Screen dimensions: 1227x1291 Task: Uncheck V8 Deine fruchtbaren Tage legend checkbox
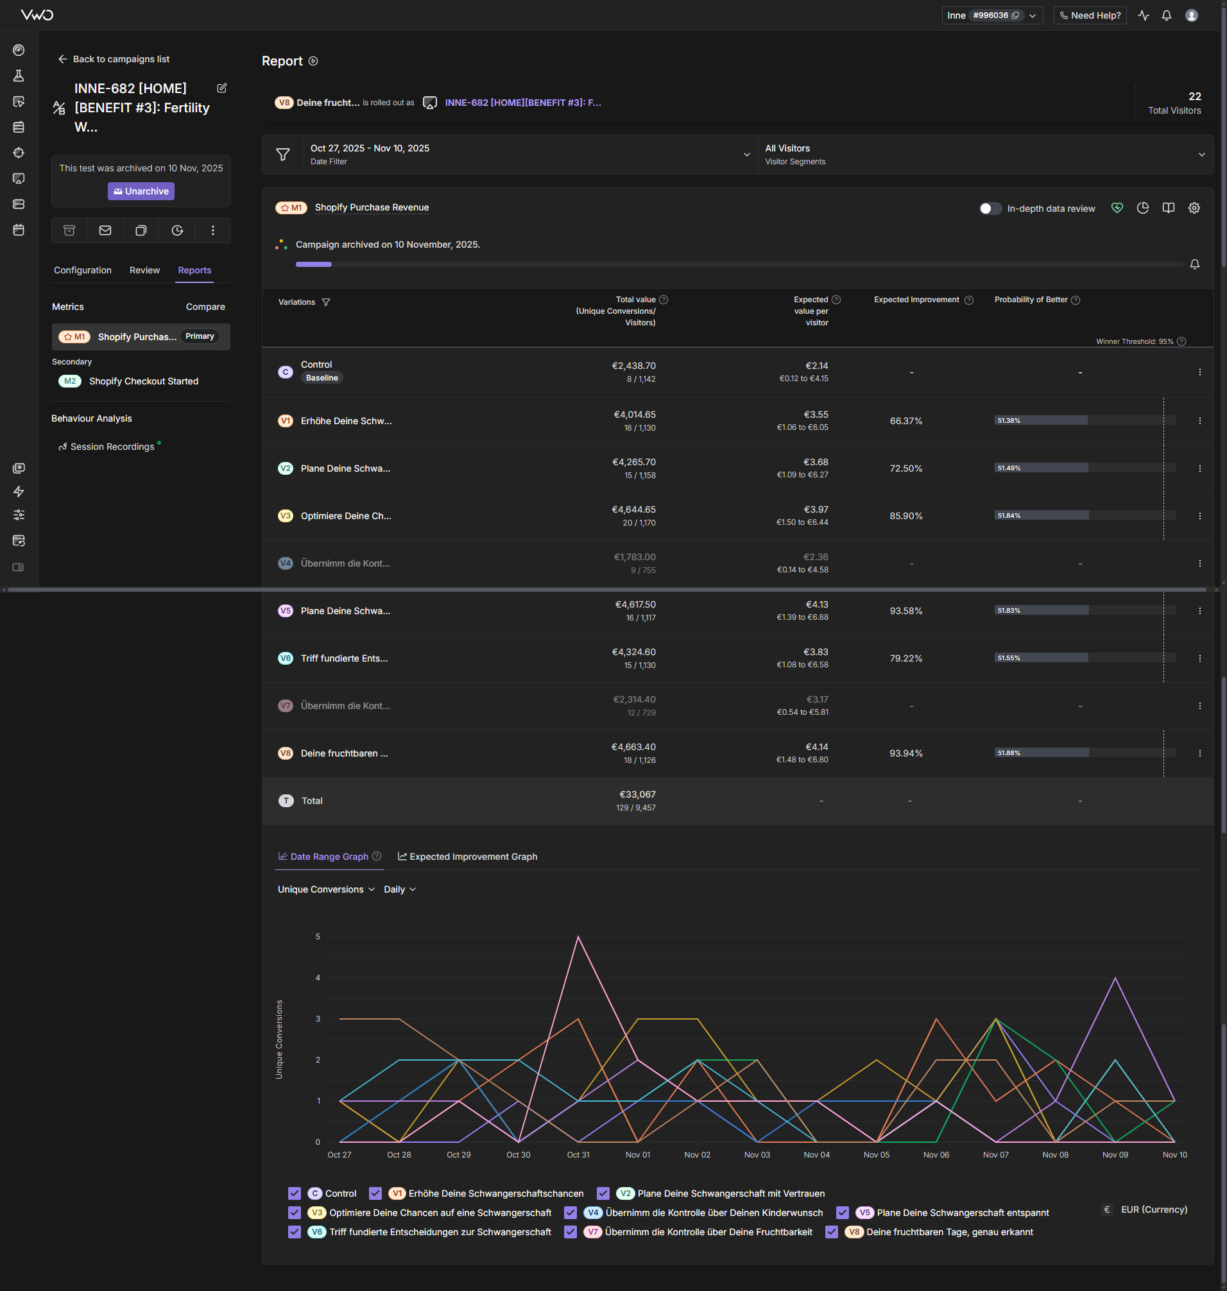click(831, 1232)
